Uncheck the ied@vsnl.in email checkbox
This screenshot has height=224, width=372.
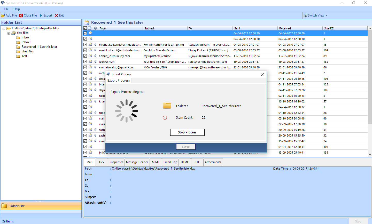tap(85, 61)
